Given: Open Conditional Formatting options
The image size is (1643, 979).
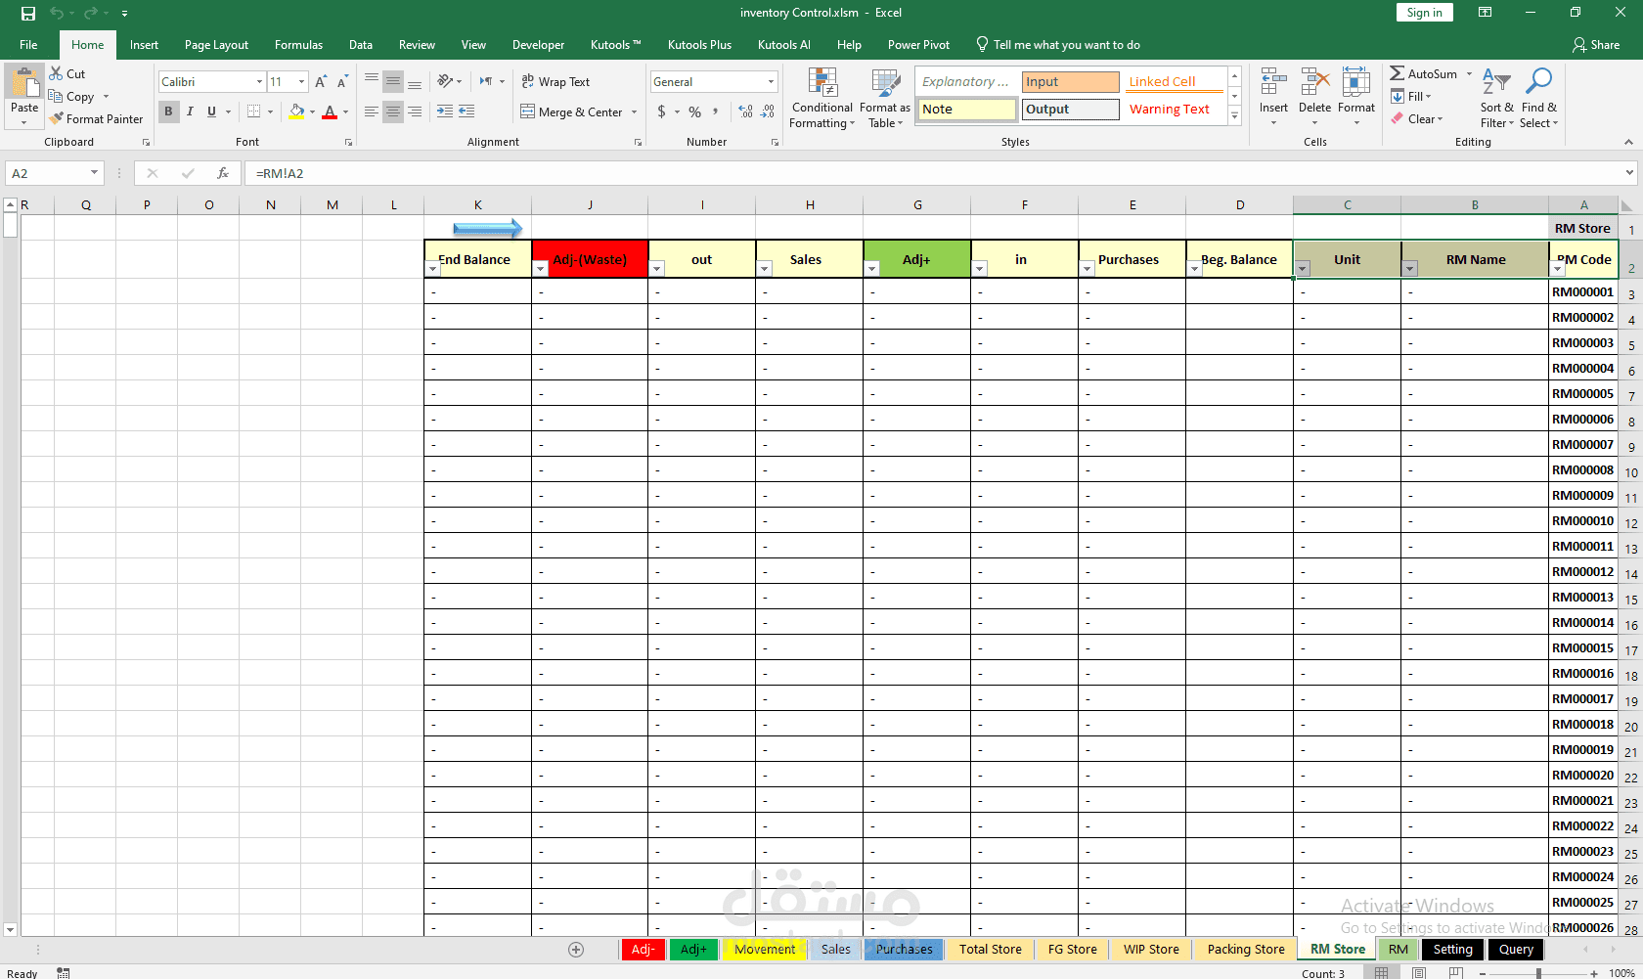Looking at the screenshot, I should coord(821,98).
